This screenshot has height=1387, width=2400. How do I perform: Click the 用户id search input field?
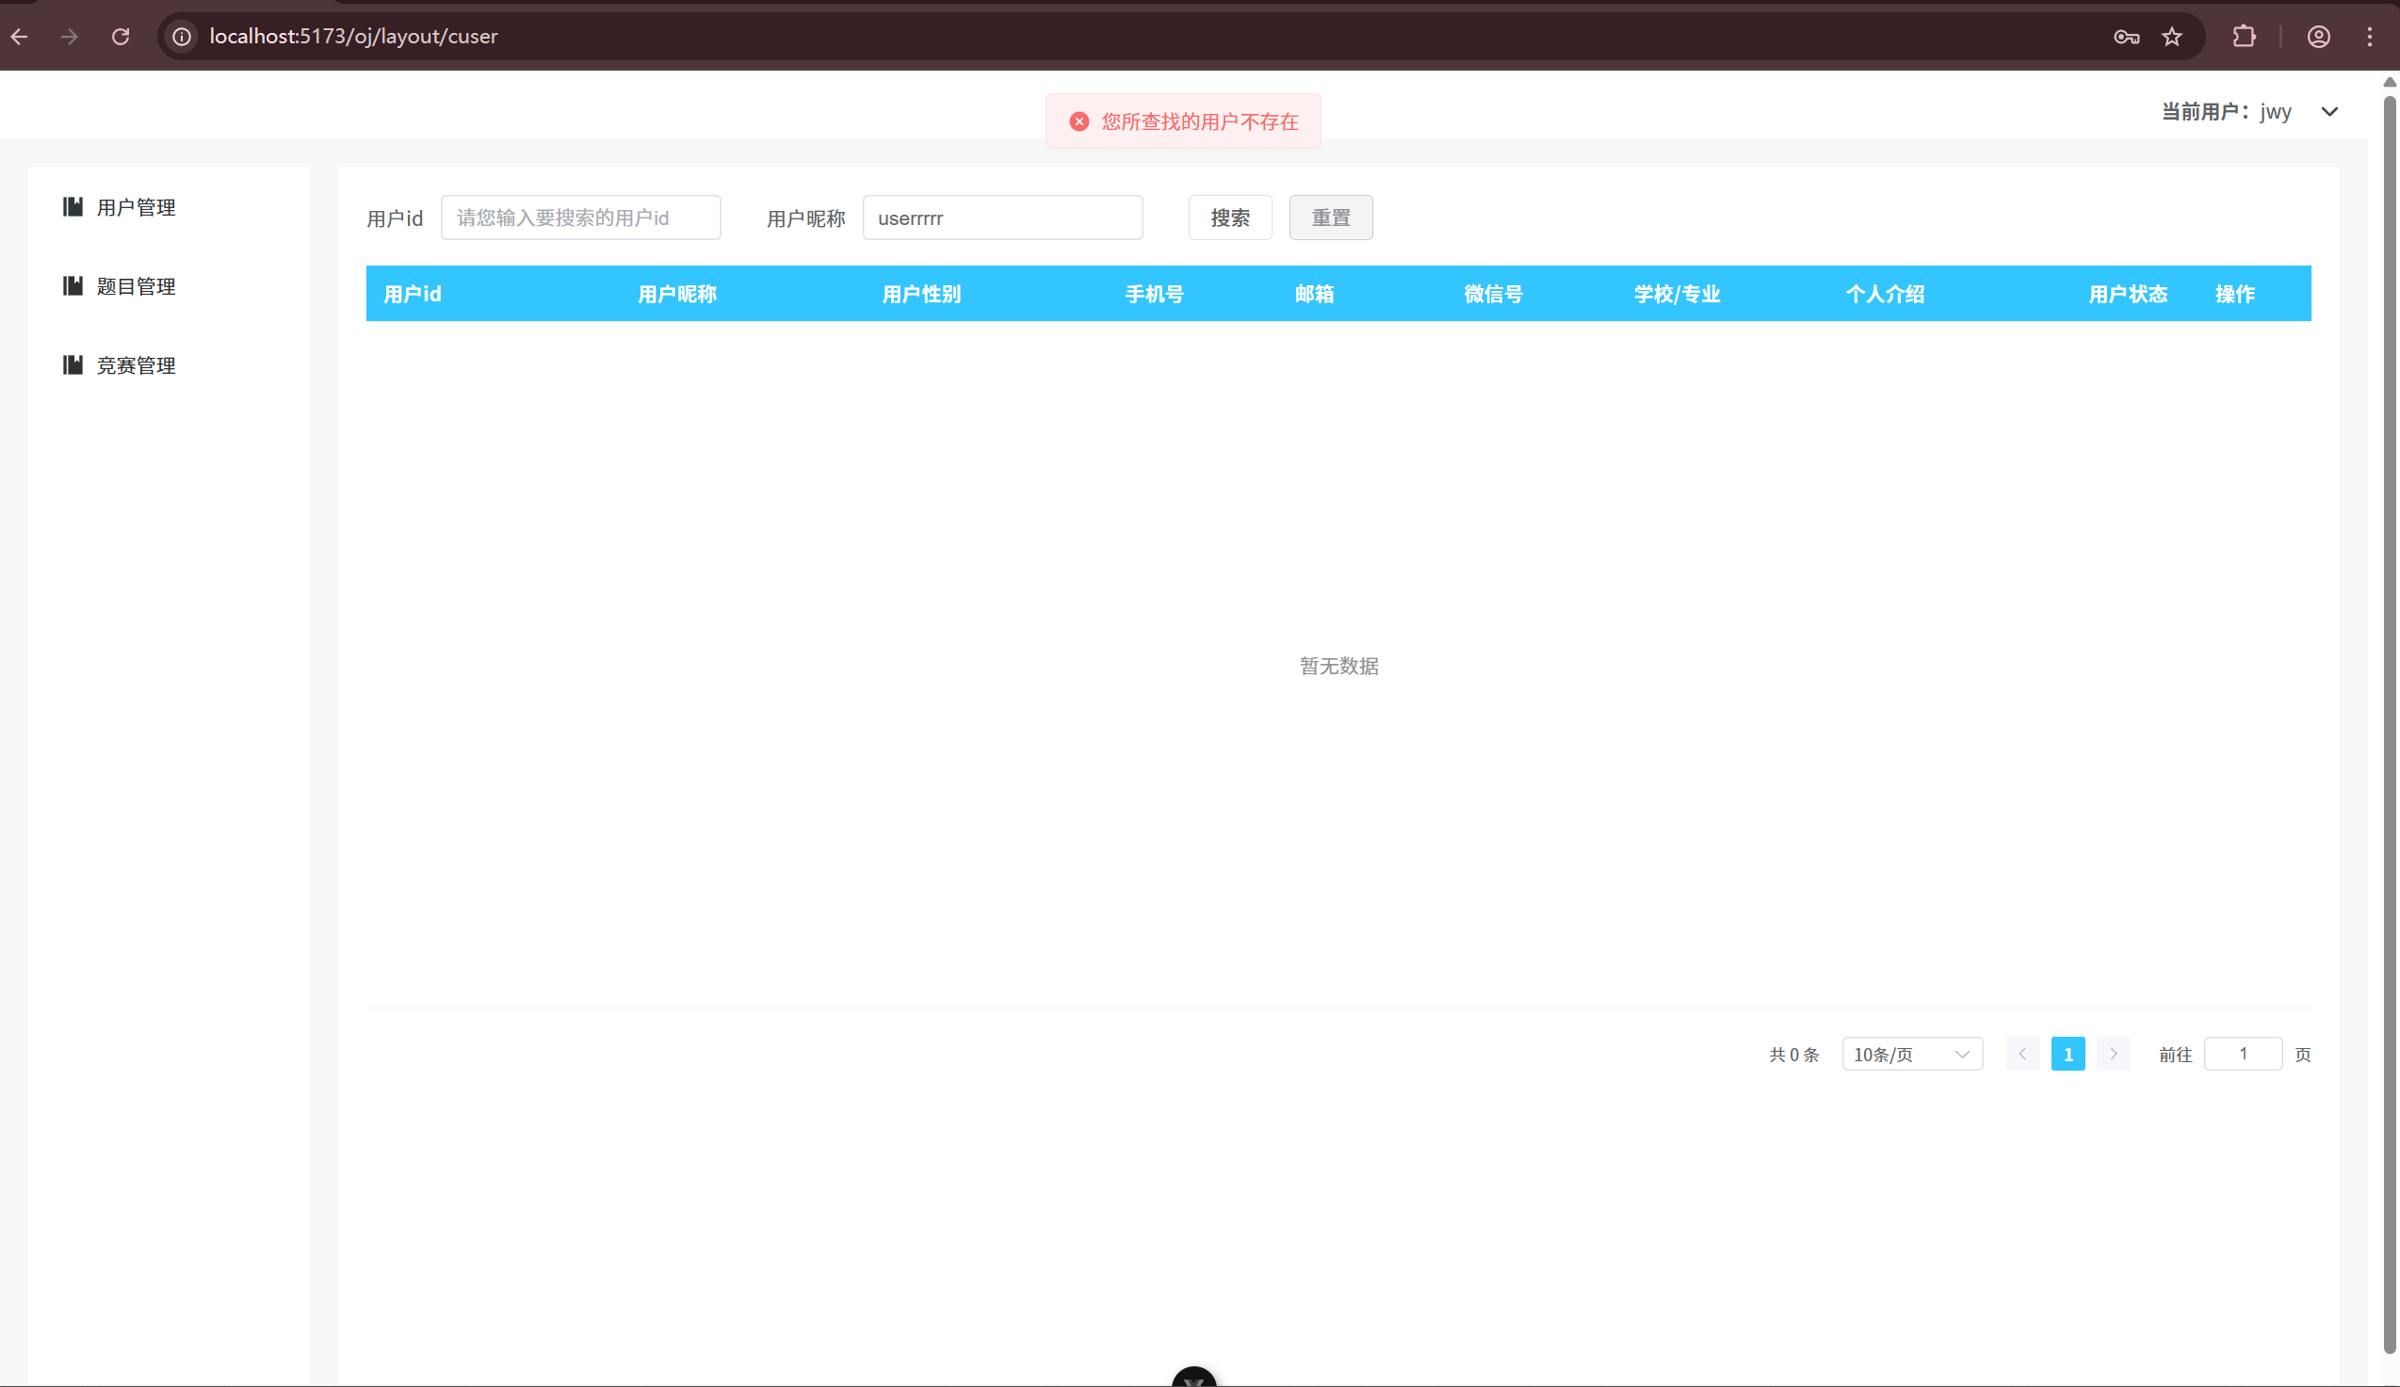(x=580, y=218)
